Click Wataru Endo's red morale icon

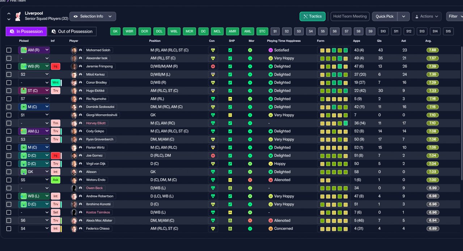250,180
